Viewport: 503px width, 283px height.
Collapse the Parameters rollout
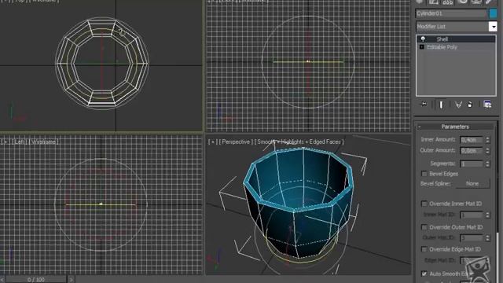pos(455,127)
